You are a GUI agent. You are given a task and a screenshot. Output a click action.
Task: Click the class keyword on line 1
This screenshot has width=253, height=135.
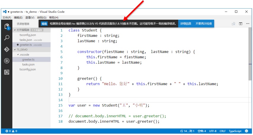pos(74,30)
